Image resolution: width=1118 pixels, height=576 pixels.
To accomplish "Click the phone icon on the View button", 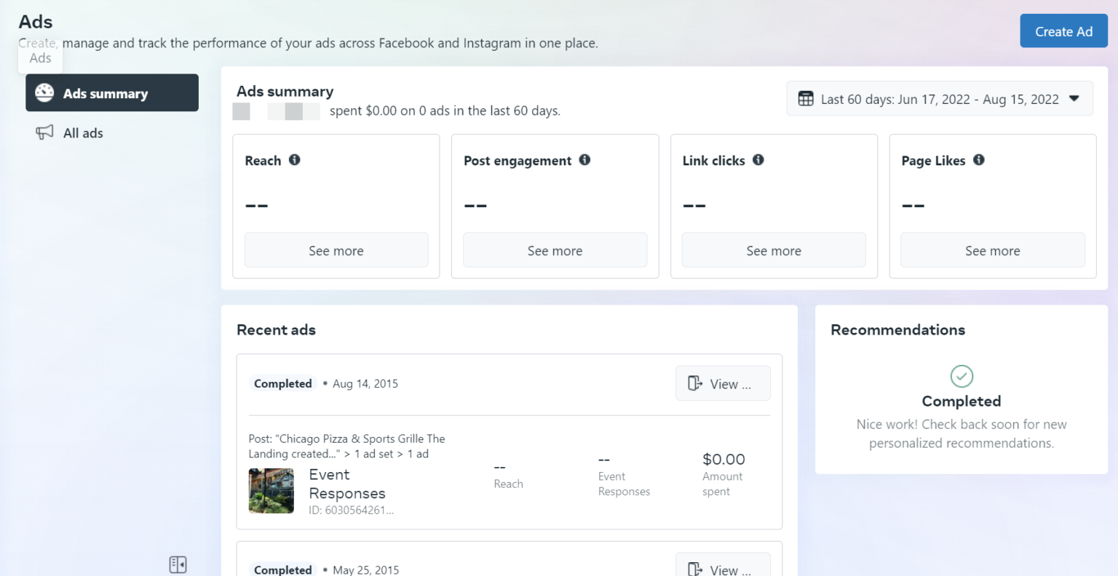I will click(x=696, y=383).
